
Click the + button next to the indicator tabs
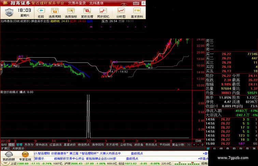[194, 145]
